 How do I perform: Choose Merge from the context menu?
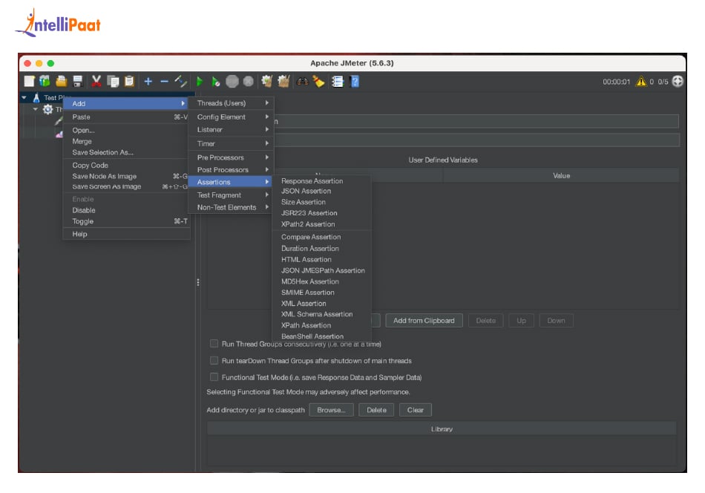tap(126, 141)
